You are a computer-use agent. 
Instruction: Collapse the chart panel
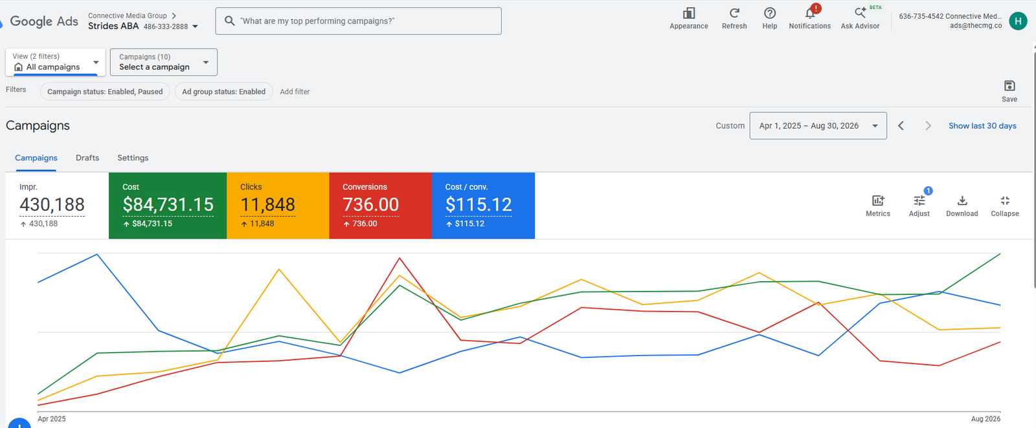pos(1005,201)
